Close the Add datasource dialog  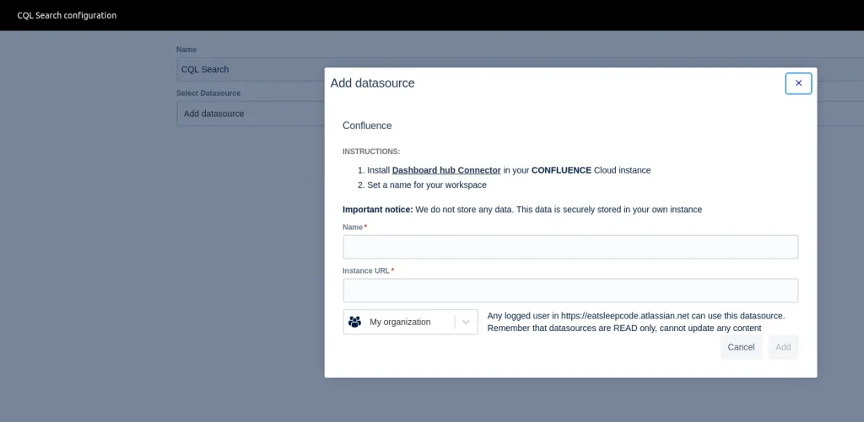click(x=798, y=83)
